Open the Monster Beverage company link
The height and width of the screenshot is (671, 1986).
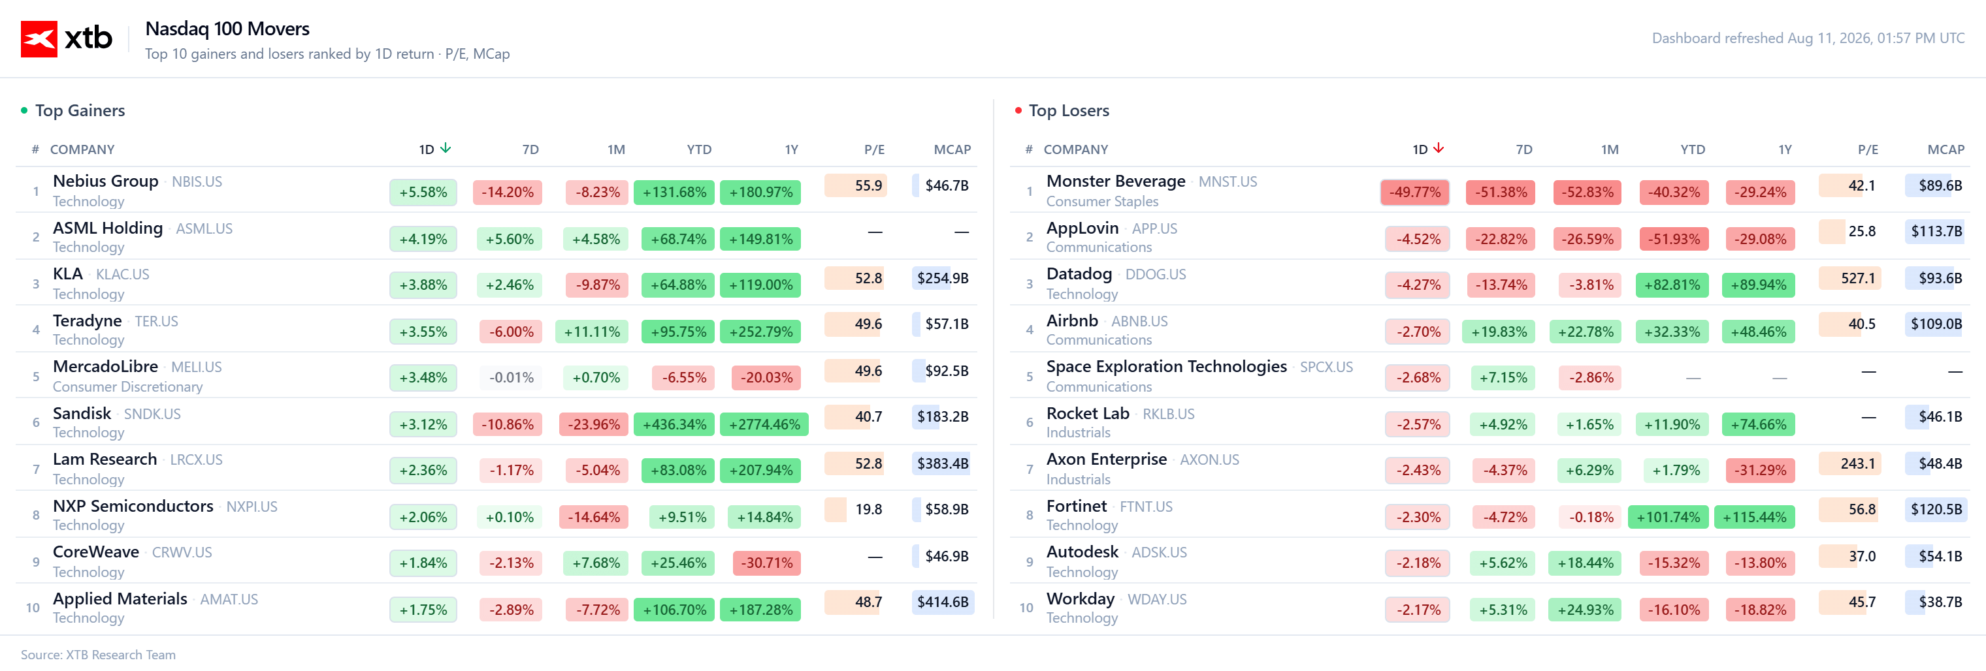pos(1115,181)
